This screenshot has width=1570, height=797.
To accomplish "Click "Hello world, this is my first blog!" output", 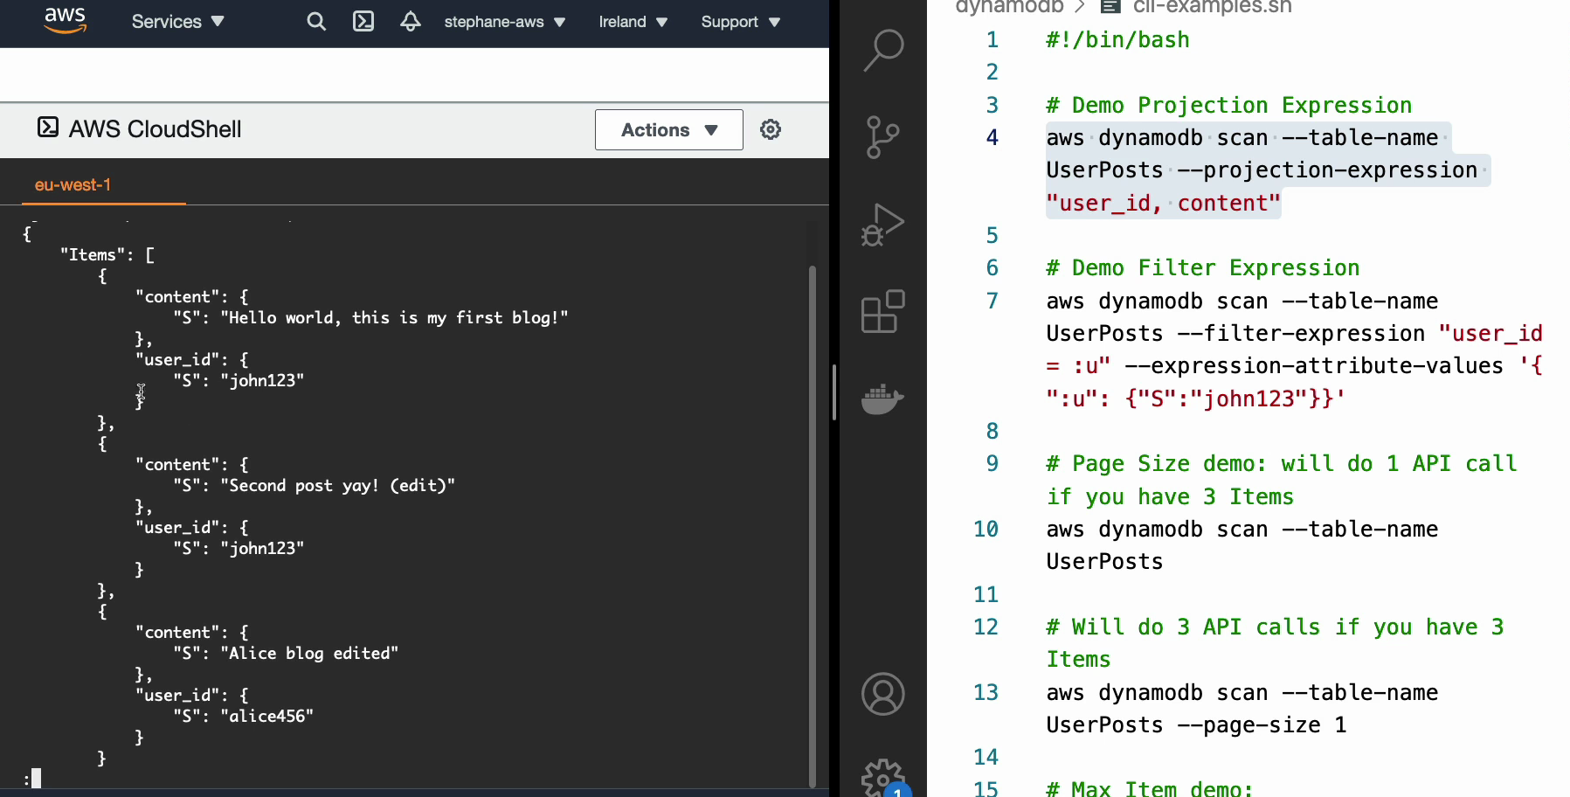I will 394,318.
